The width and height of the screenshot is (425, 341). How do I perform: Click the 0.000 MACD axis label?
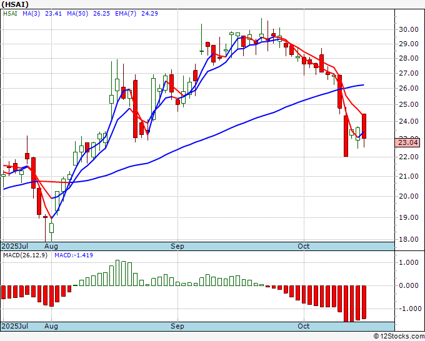[x=410, y=285]
